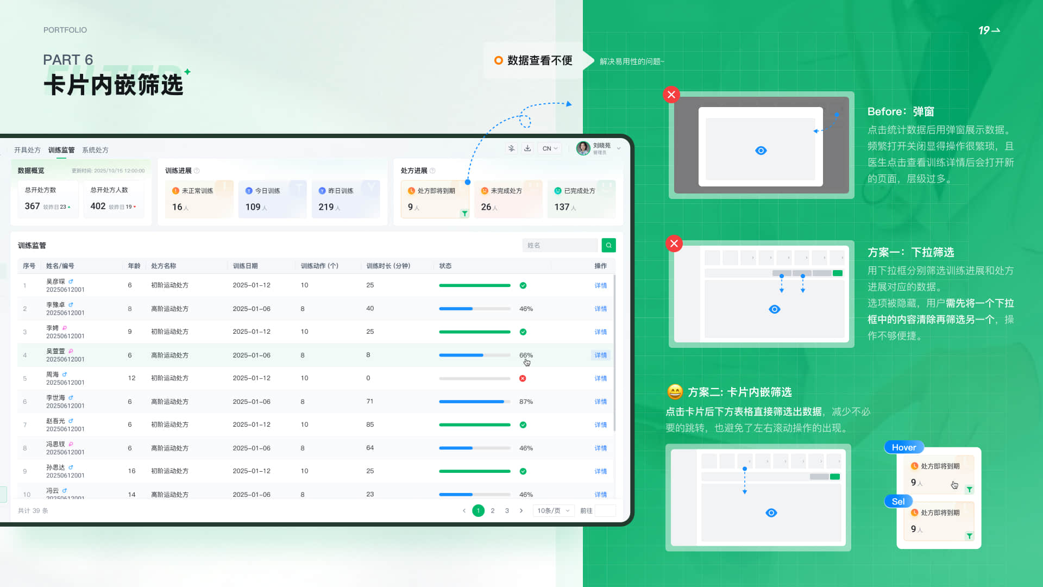Switch to 训练监管 tab
The height and width of the screenshot is (587, 1043).
click(61, 150)
